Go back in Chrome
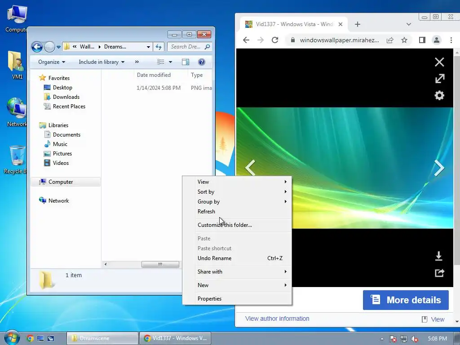The image size is (460, 345). (x=246, y=40)
